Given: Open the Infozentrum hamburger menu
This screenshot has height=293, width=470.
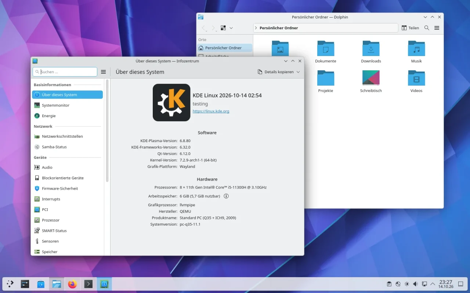Looking at the screenshot, I should (104, 72).
